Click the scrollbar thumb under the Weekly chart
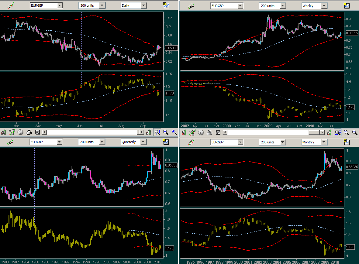The image size is (359, 264). point(314,132)
